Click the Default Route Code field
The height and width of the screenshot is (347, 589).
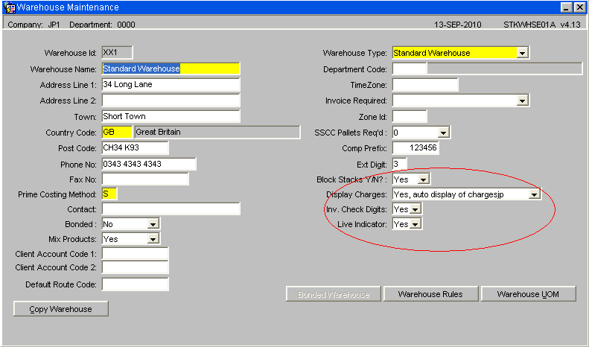click(135, 284)
